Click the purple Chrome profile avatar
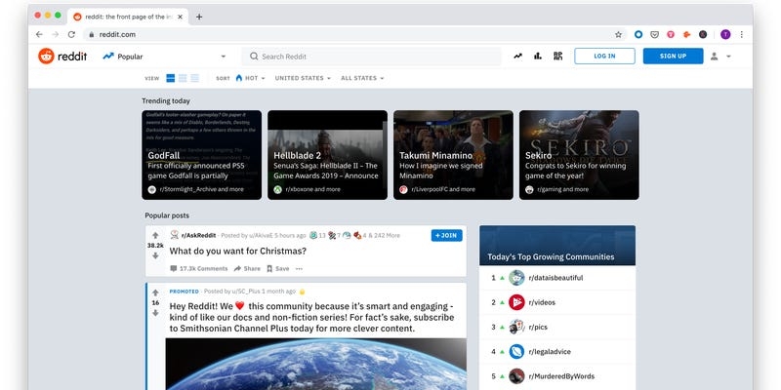The height and width of the screenshot is (390, 781). pyautogui.click(x=725, y=34)
